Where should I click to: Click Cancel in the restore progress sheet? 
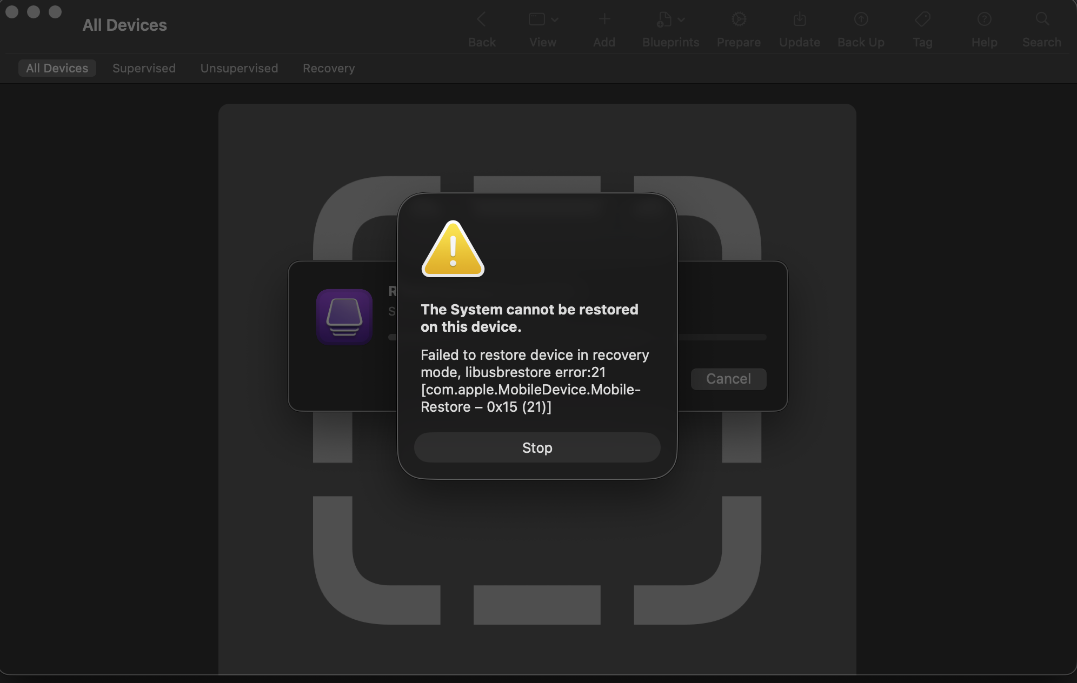click(x=728, y=379)
